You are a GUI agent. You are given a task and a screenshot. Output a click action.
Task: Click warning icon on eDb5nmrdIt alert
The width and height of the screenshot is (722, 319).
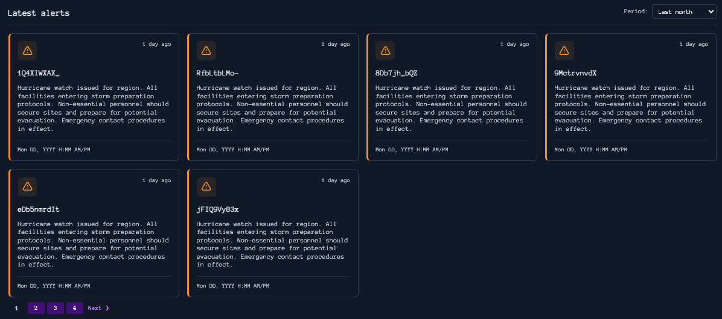pyautogui.click(x=27, y=187)
